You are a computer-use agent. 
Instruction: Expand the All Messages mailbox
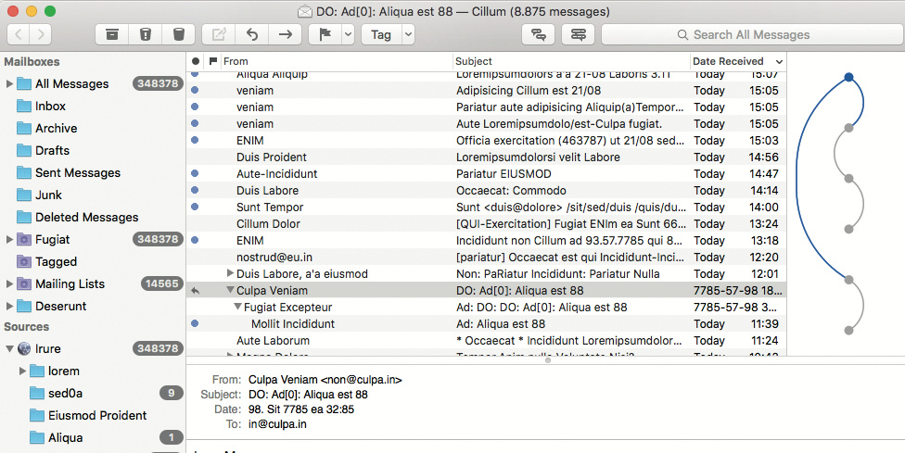tap(9, 84)
